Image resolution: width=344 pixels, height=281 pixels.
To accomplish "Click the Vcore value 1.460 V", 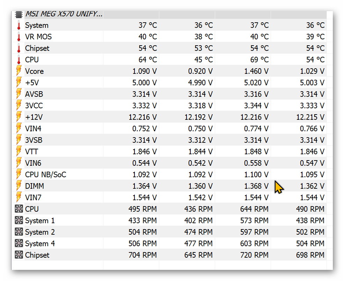I will click(256, 71).
